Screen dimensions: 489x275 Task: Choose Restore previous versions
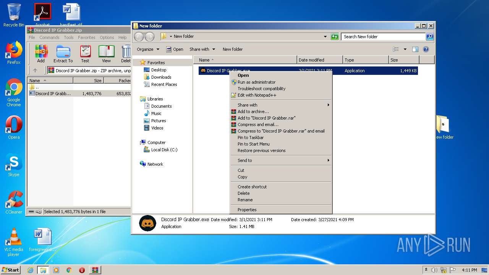[x=281, y=150]
